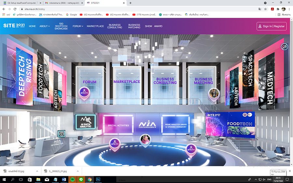Open the downloaded file คุณสุทัศน์-03.jpg
293x183 pixels.
point(17,171)
